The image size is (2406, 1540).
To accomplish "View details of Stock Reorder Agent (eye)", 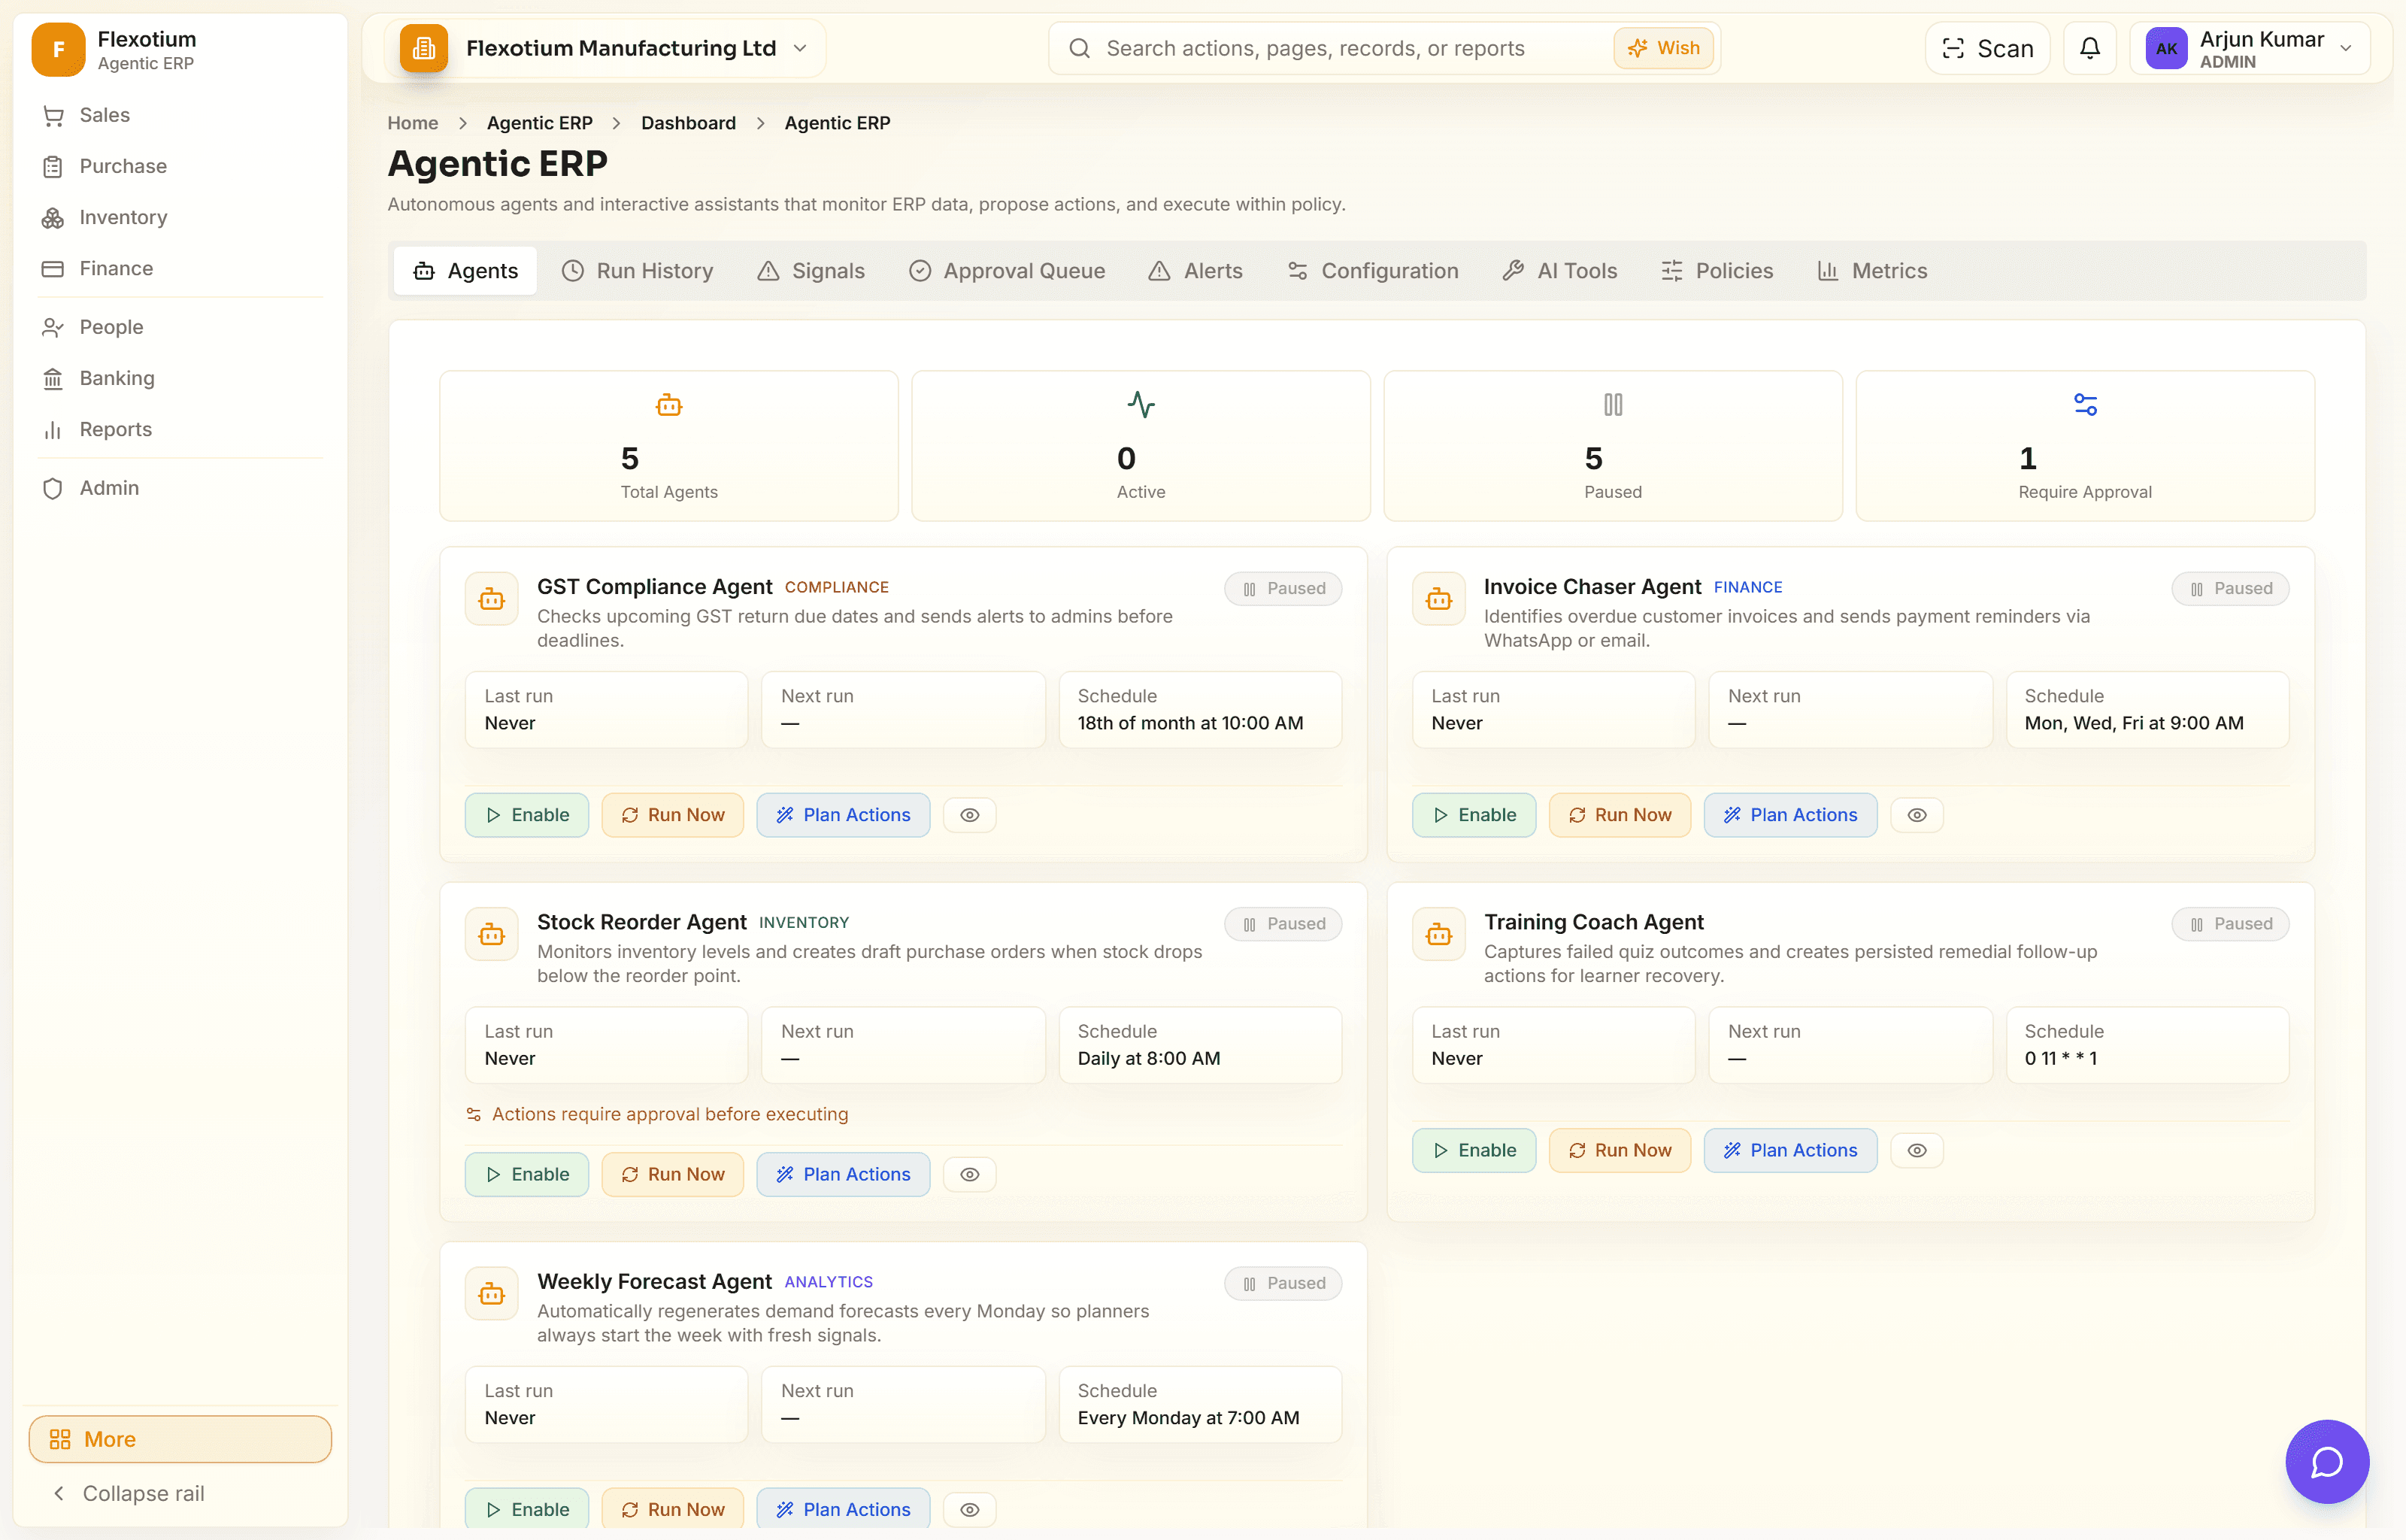I will tap(970, 1174).
